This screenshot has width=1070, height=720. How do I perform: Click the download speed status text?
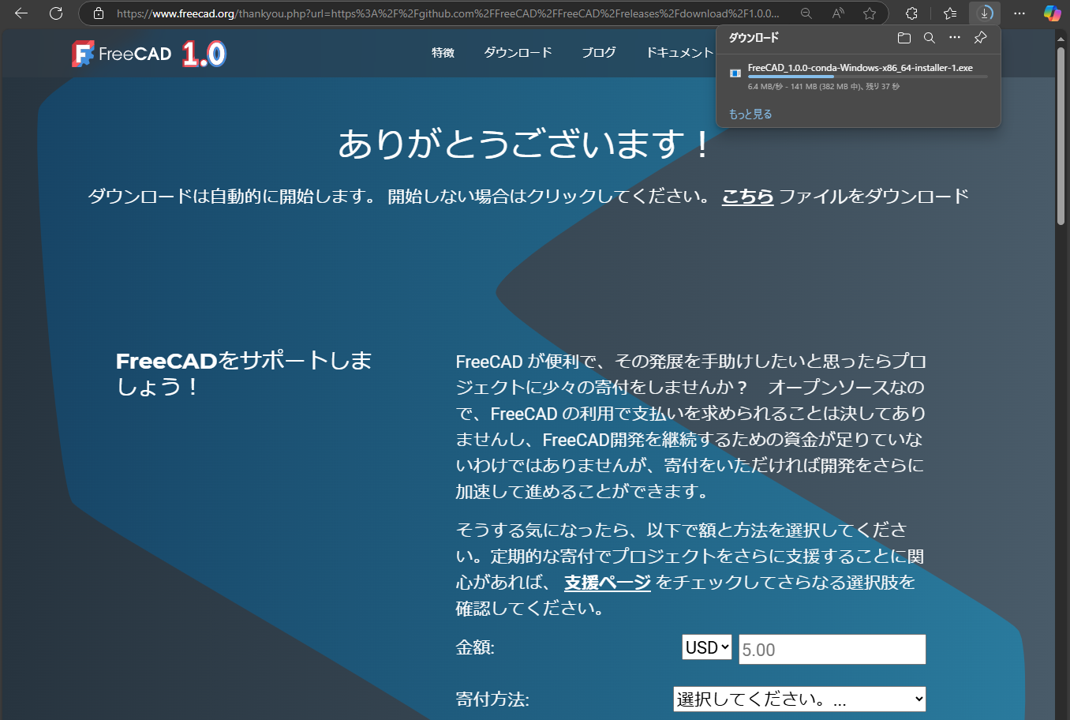tap(824, 87)
